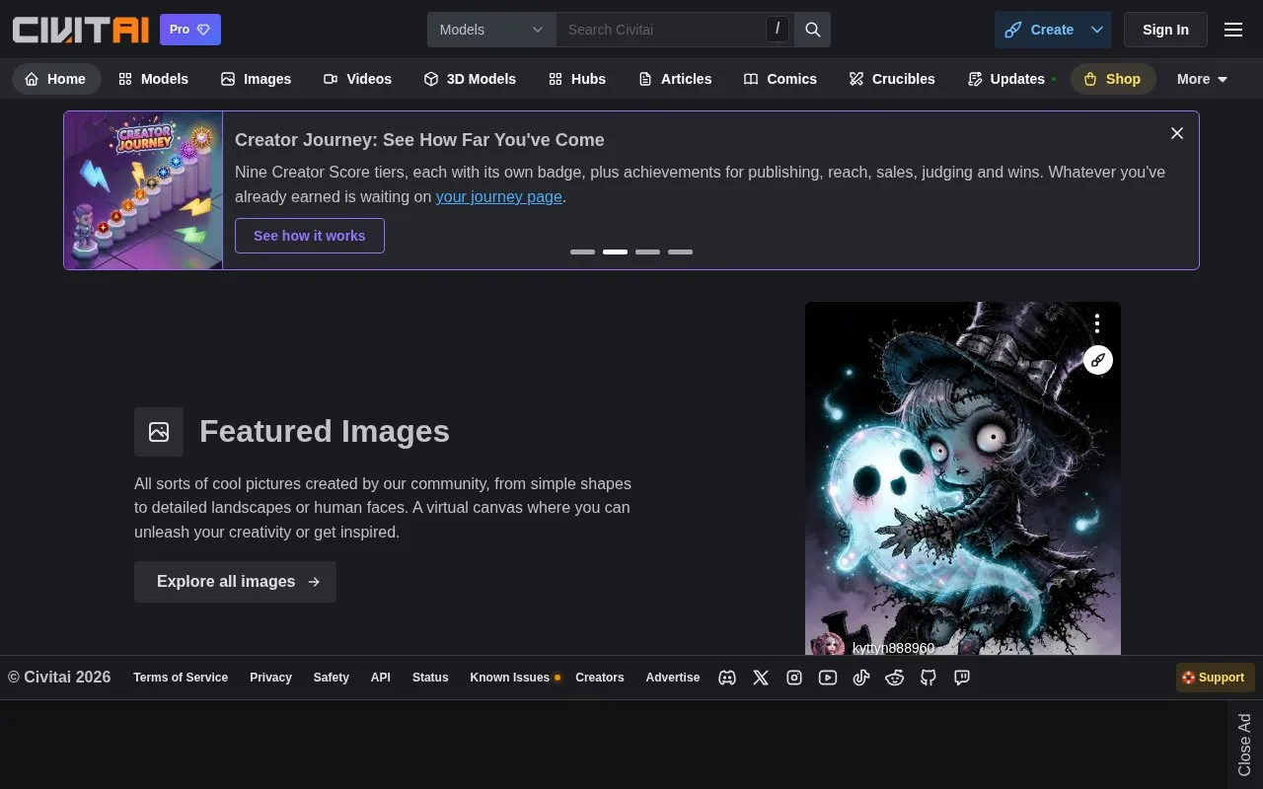The height and width of the screenshot is (789, 1263).
Task: Go to the Videos tab
Action: point(357,79)
